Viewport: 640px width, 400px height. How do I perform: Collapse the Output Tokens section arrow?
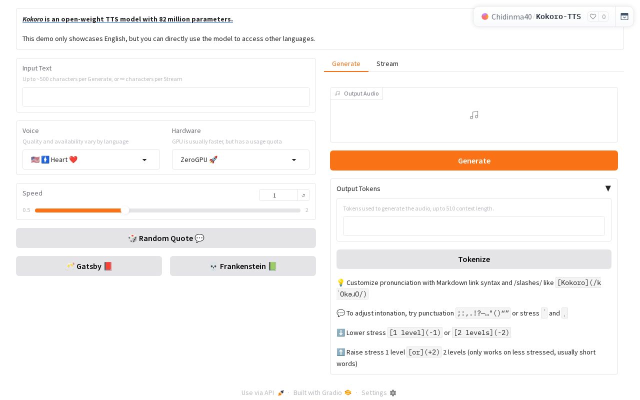(x=608, y=188)
